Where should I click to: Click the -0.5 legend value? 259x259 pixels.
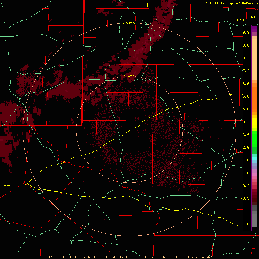[245, 199]
